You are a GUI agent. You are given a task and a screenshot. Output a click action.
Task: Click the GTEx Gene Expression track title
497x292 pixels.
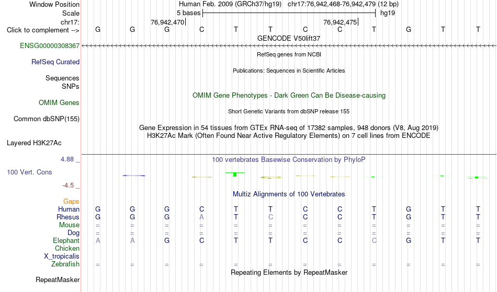click(289, 127)
